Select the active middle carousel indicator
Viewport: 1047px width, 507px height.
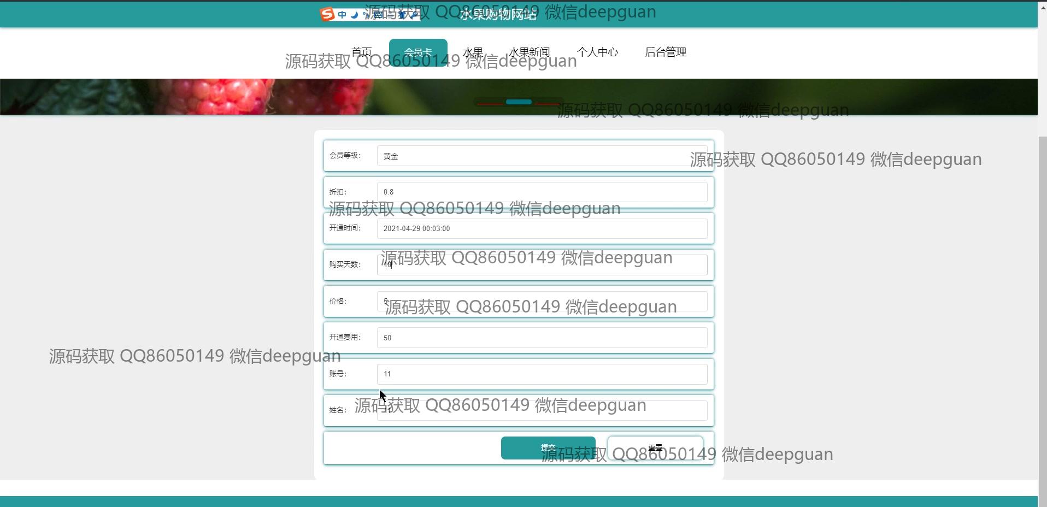pyautogui.click(x=519, y=102)
